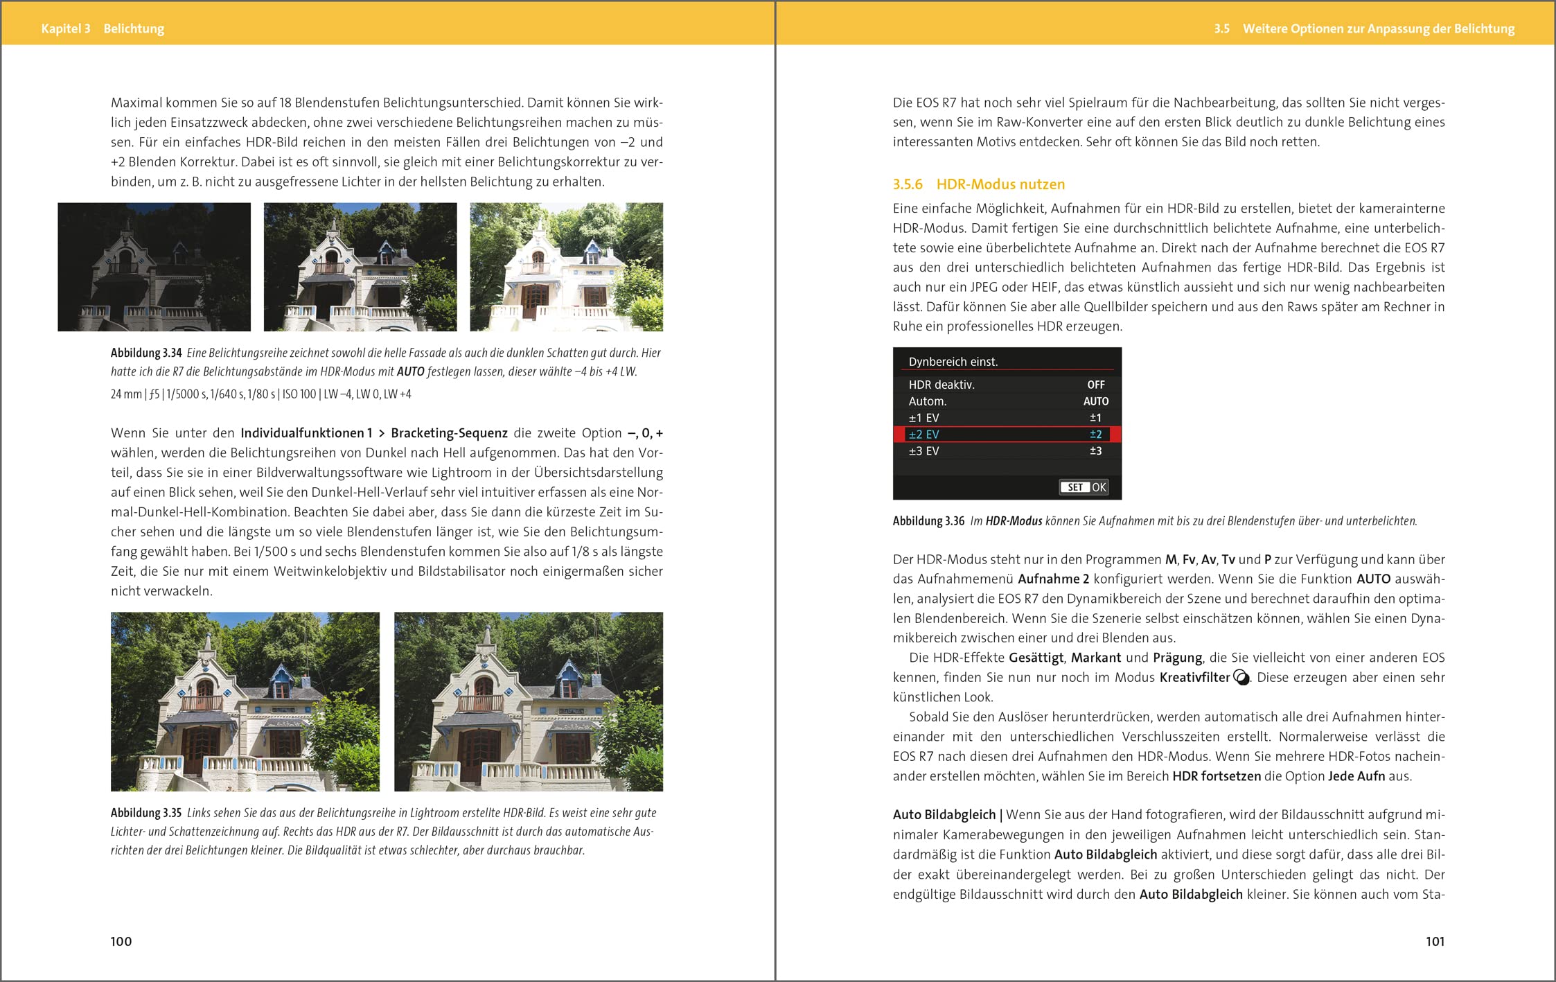
Task: Pick the ±3 EV option
Action: pyautogui.click(x=1008, y=451)
